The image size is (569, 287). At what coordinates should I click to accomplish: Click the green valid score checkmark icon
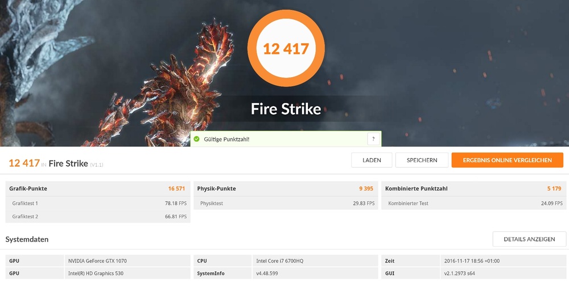click(196, 139)
